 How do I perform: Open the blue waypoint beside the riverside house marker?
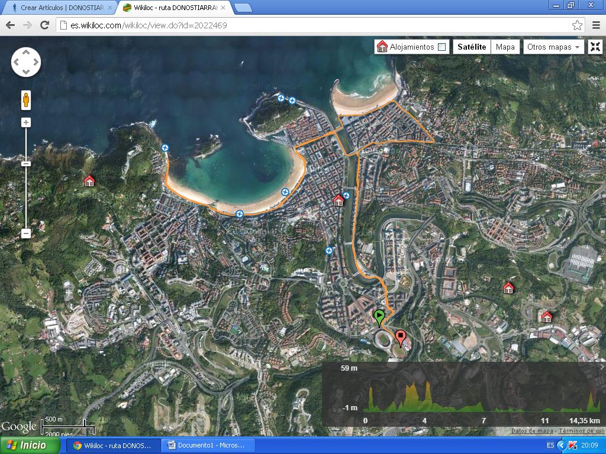click(x=346, y=195)
